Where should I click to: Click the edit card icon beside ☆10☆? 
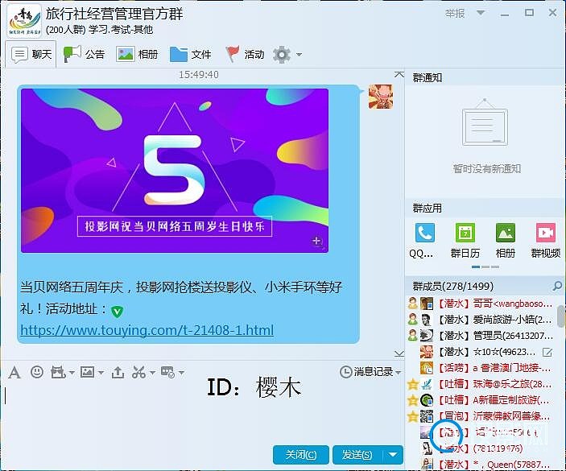point(547,352)
